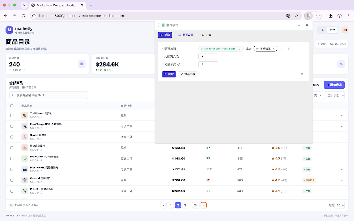Click the marketly M logo
Viewport: 354px width, 221px height.
(9, 30)
